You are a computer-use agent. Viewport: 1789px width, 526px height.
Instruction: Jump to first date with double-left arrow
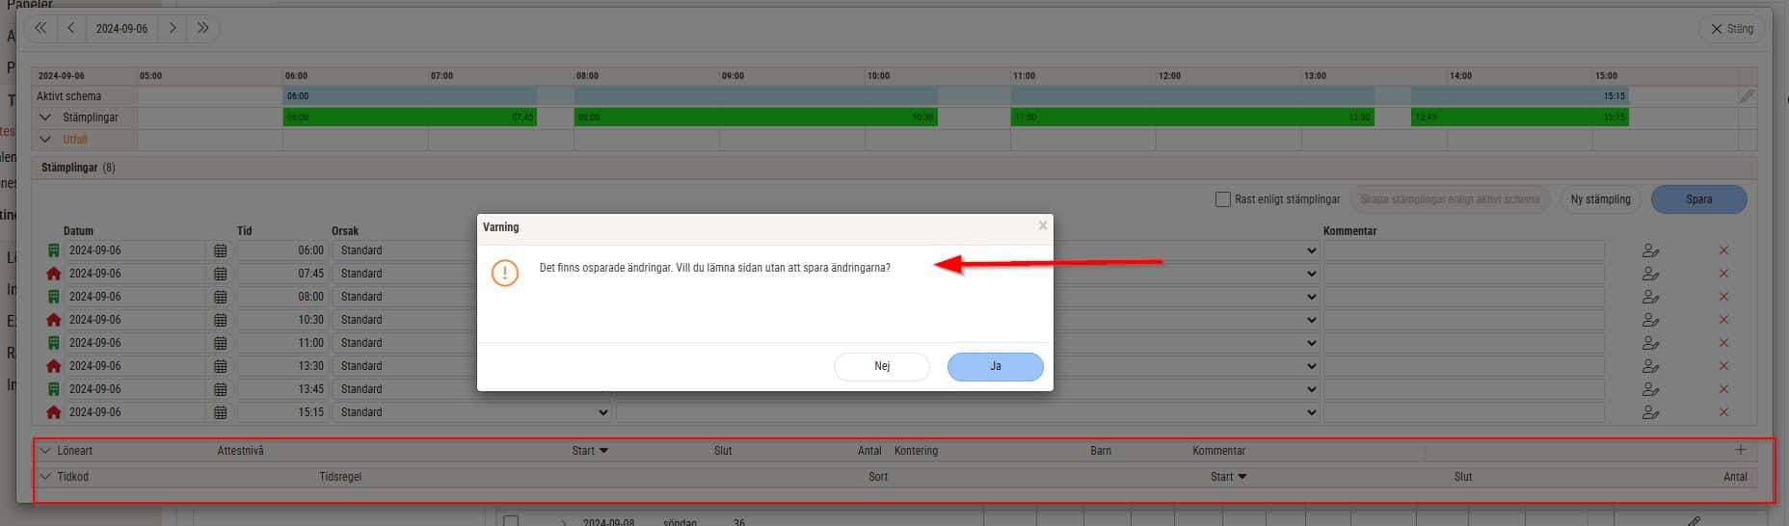[40, 28]
